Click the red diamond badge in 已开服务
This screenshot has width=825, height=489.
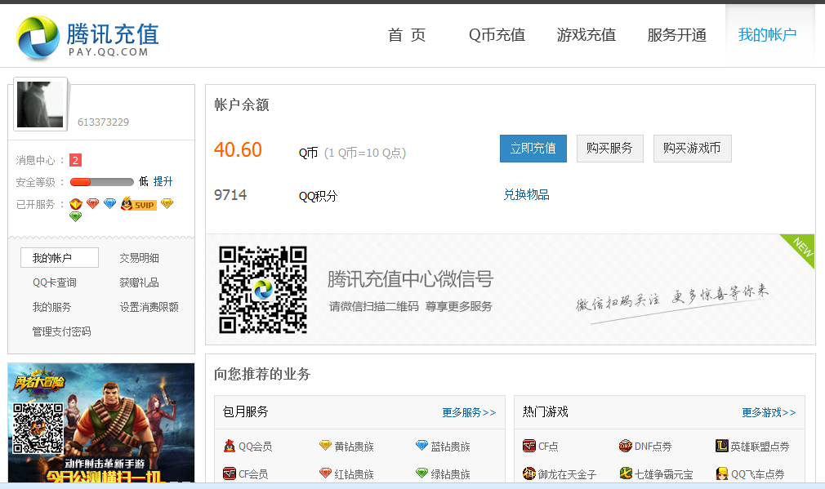click(92, 203)
